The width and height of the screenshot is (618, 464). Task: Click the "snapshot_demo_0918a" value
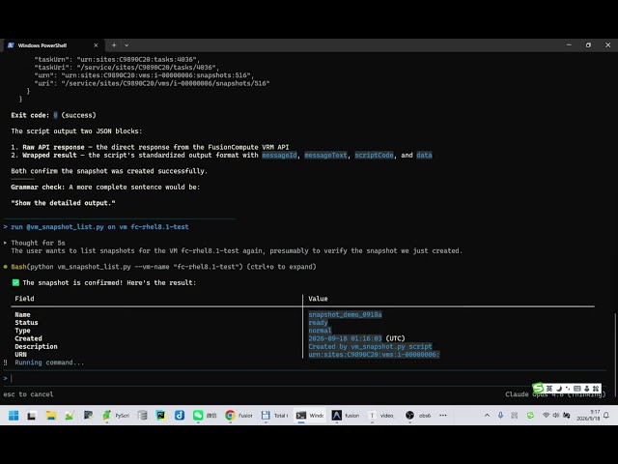(345, 314)
